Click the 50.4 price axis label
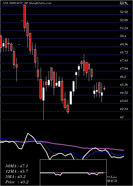 click(x=123, y=36)
